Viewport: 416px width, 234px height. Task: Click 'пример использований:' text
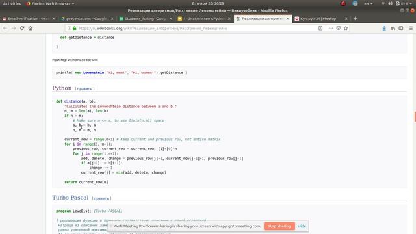75,60
